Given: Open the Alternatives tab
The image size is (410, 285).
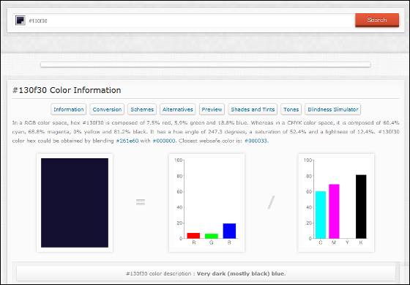Looking at the screenshot, I should tap(177, 109).
